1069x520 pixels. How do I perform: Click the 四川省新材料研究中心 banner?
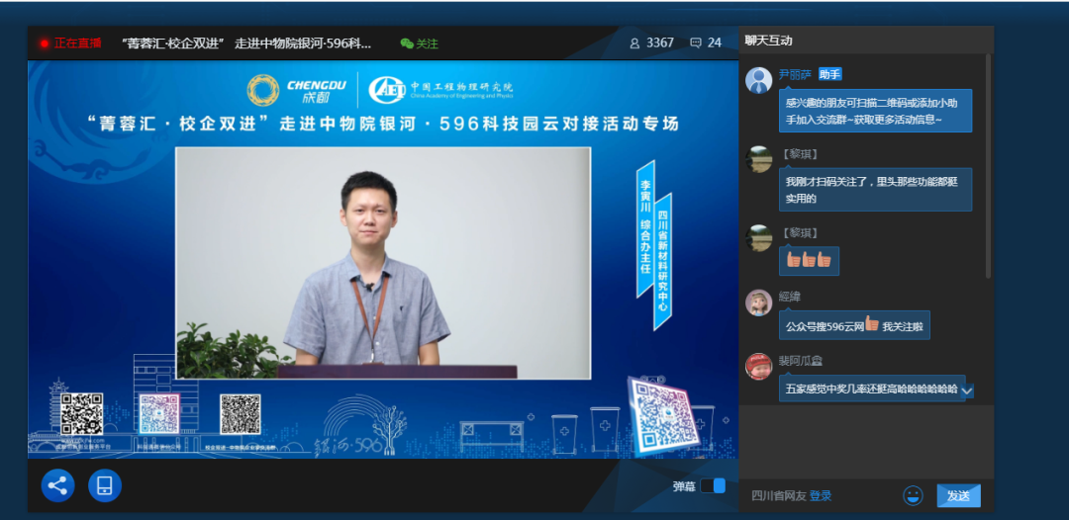pyautogui.click(x=662, y=261)
